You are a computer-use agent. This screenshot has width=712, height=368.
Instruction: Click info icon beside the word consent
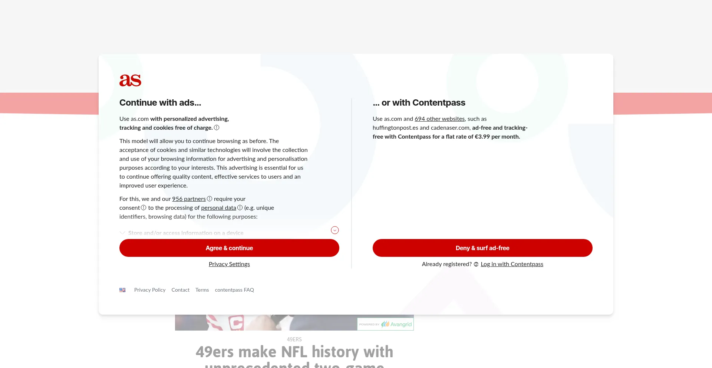[144, 208]
